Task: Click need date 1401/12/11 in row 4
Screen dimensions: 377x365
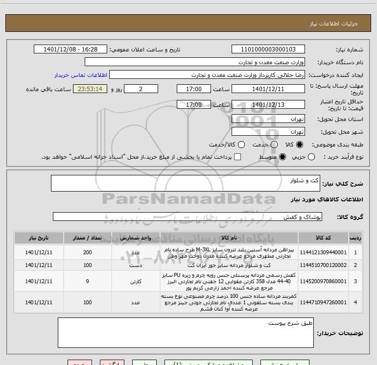Action: pos(39,302)
